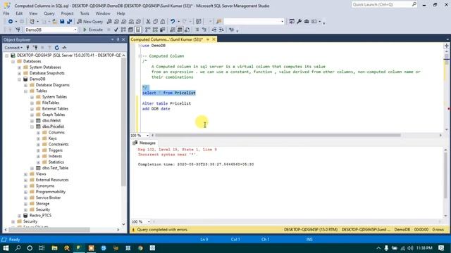Open the Help menu
This screenshot has width=451, height=253.
(x=121, y=13)
